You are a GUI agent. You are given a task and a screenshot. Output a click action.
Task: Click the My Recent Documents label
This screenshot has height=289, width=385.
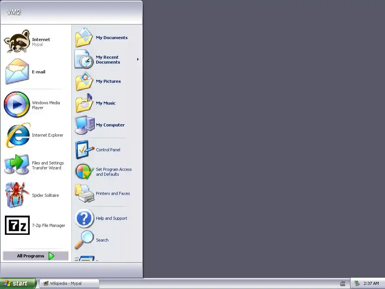pos(108,59)
